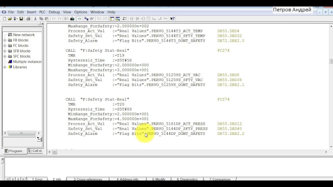Click the code editor vertical scrollbar thumb

coord(331,61)
